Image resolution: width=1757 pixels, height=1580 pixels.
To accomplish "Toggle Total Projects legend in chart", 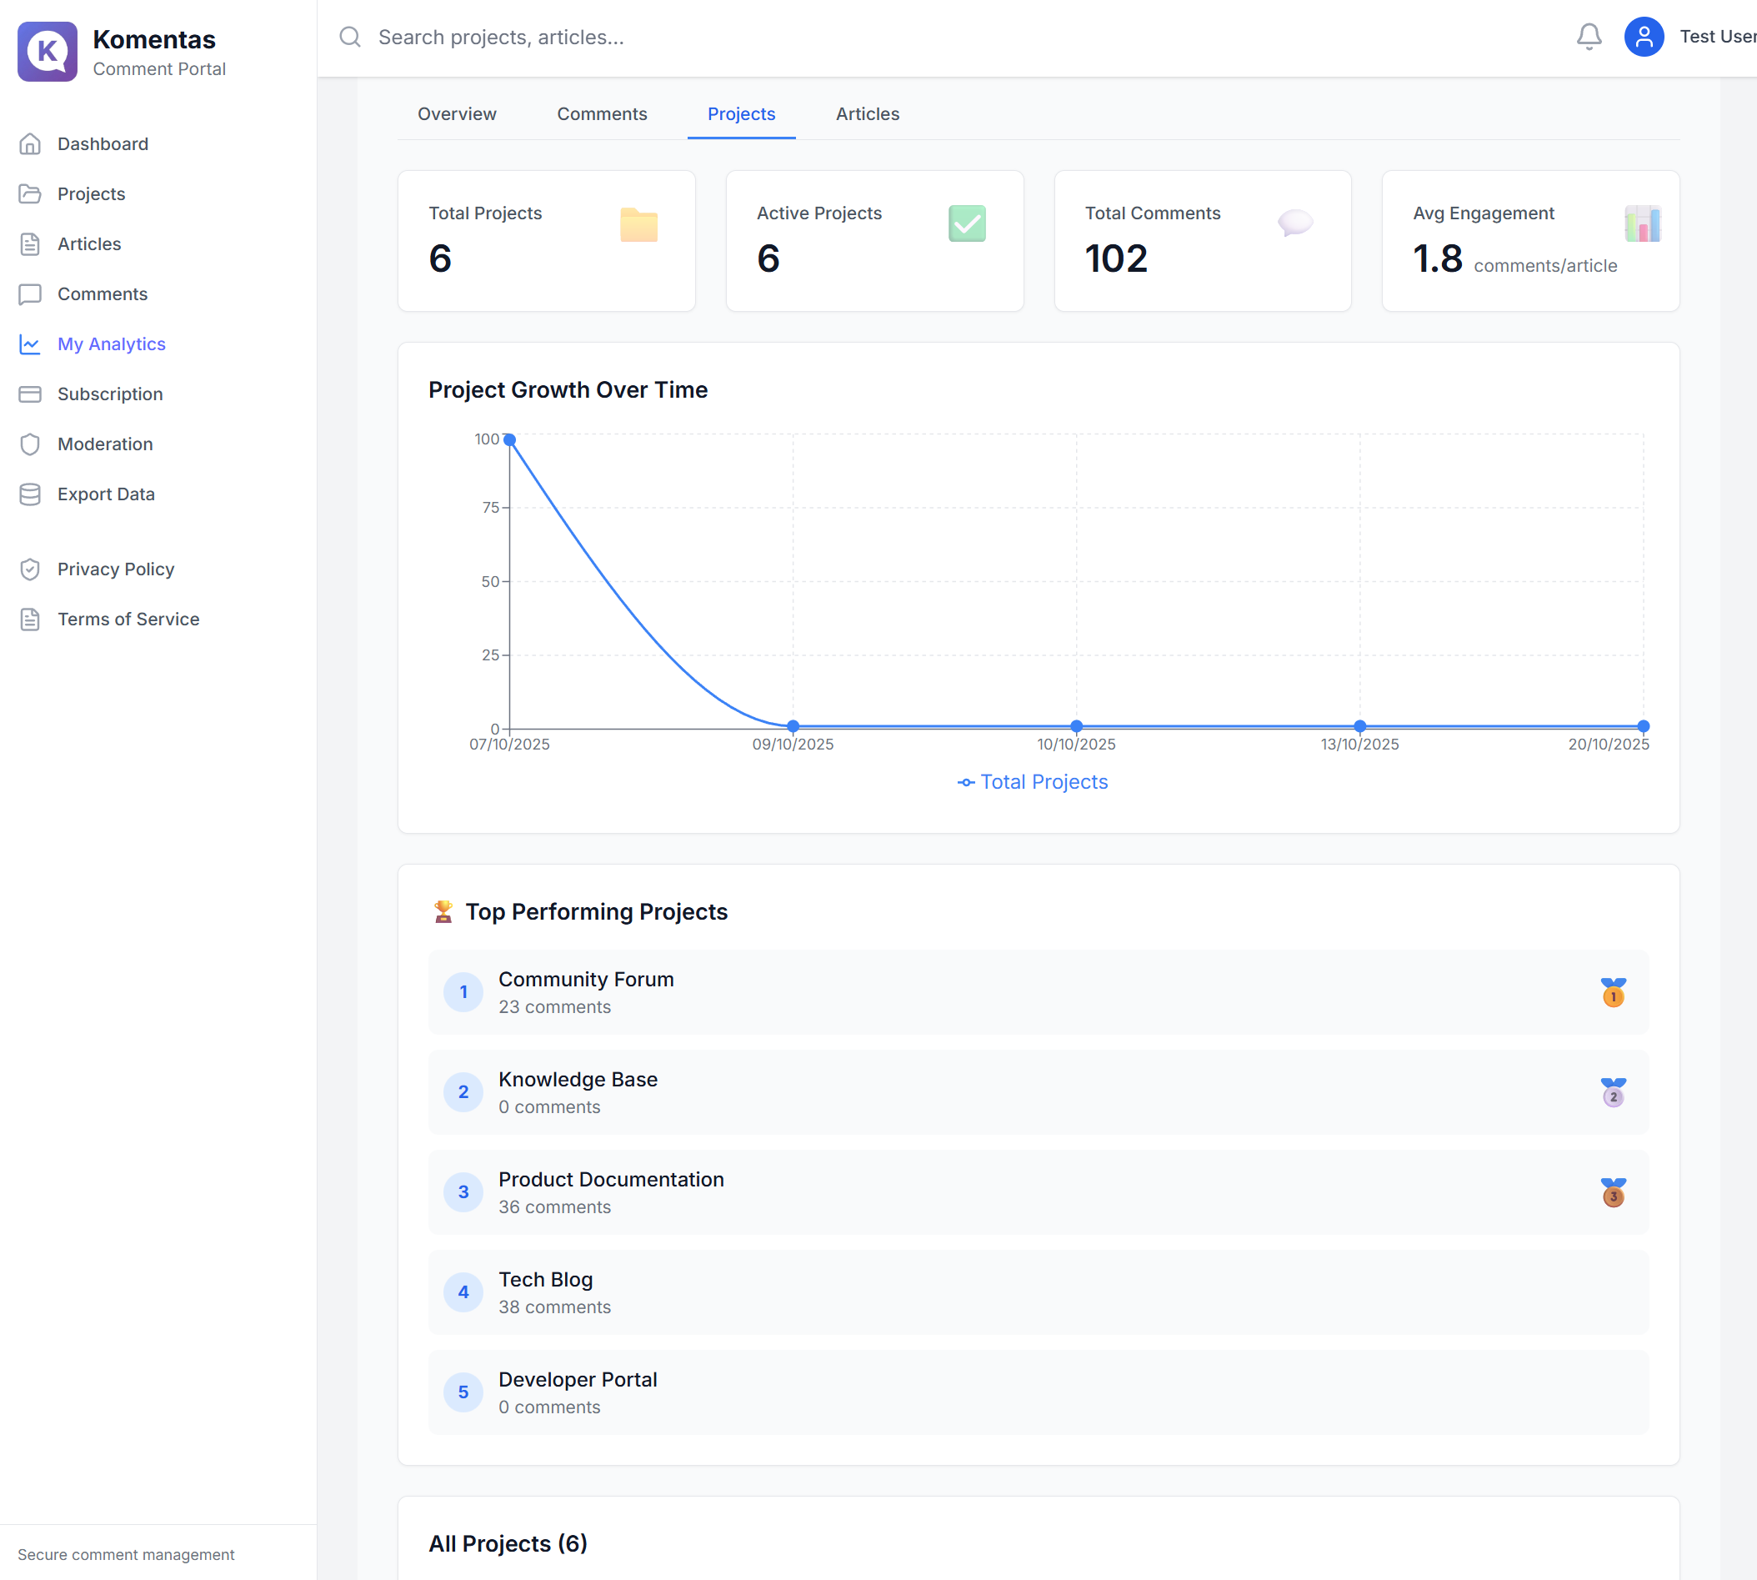I will 1033,782.
